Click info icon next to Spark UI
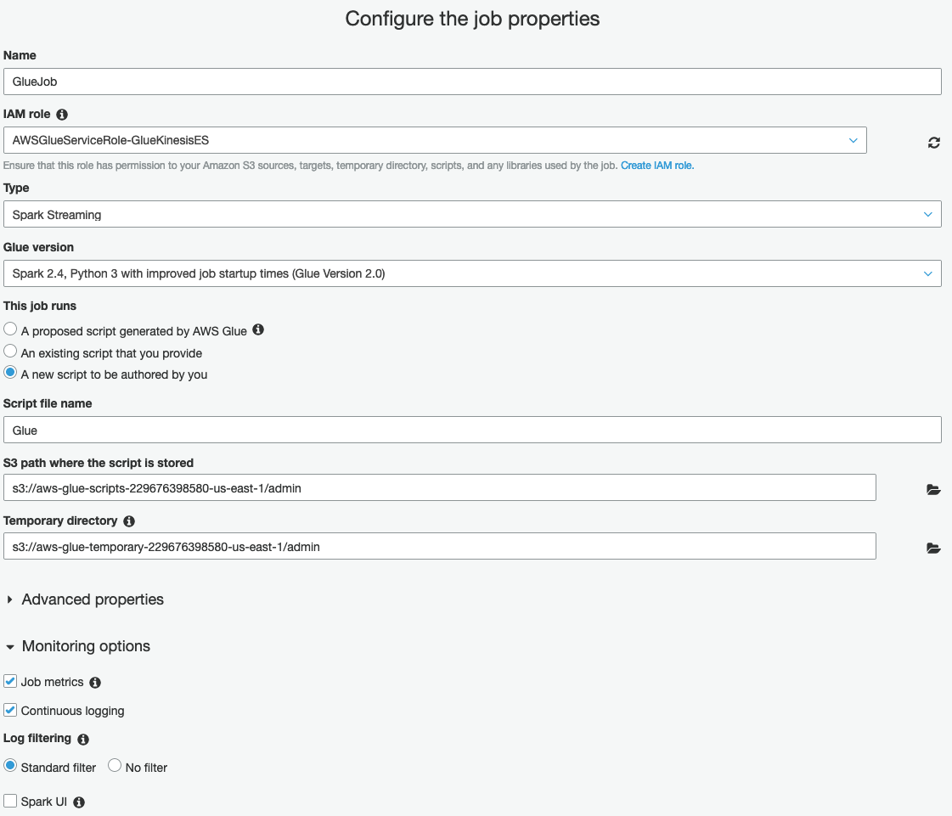This screenshot has width=952, height=816. 79,802
